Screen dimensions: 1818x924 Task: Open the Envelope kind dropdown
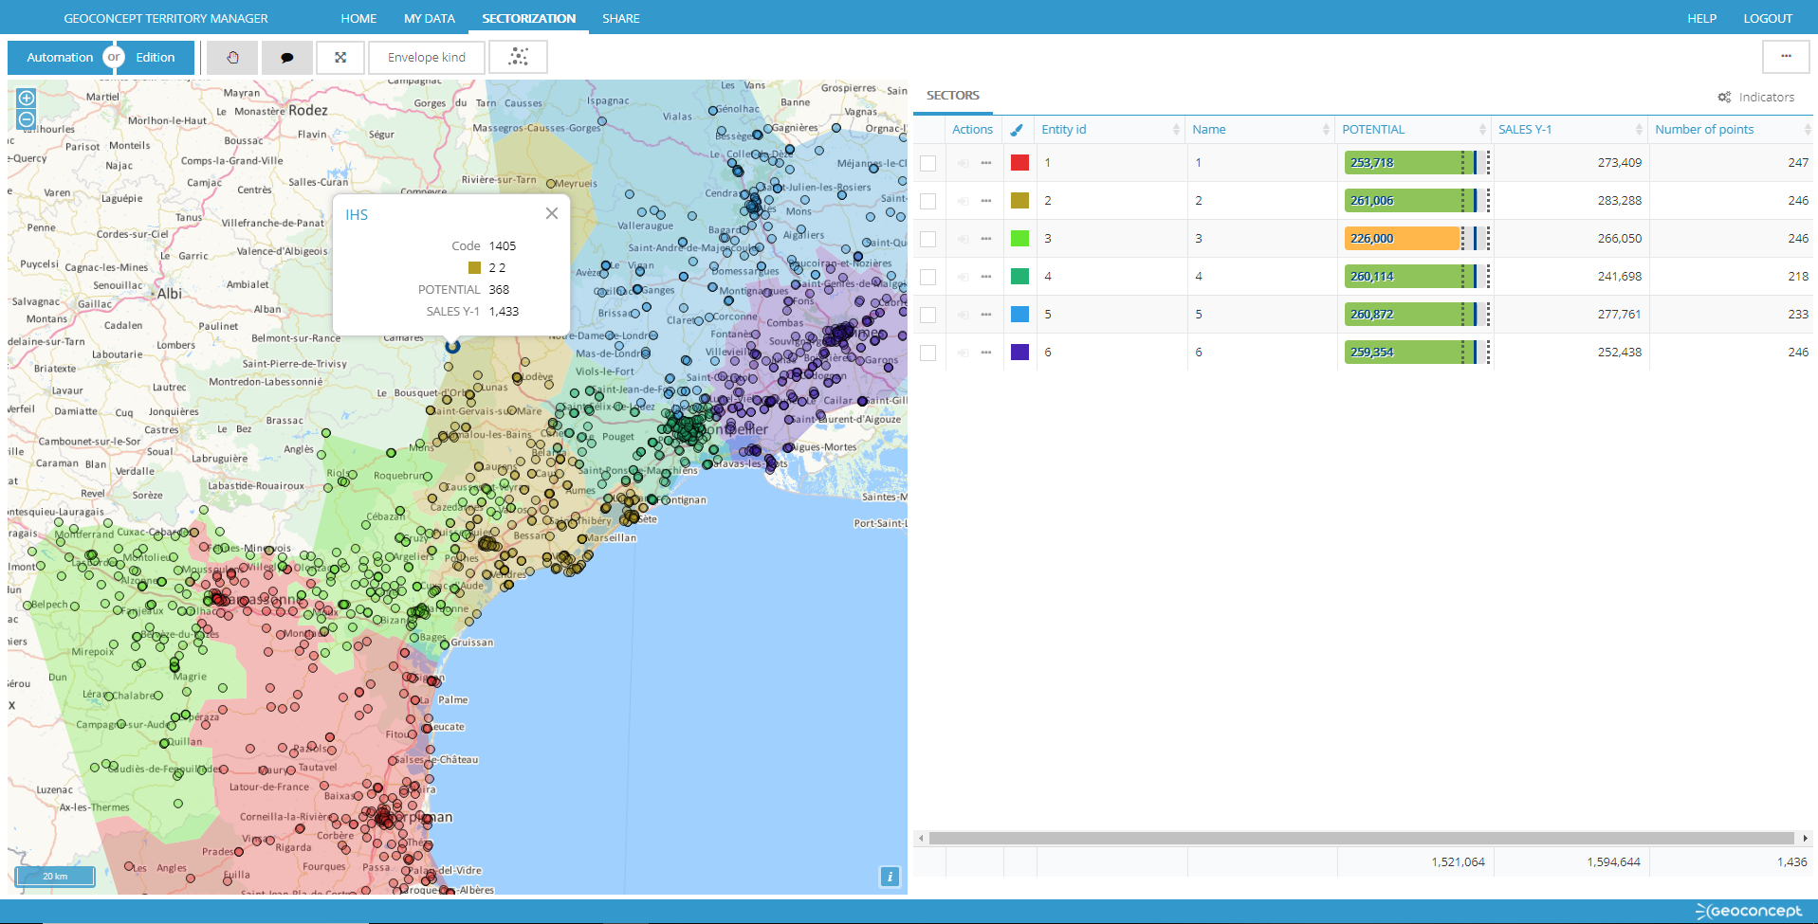click(x=426, y=57)
